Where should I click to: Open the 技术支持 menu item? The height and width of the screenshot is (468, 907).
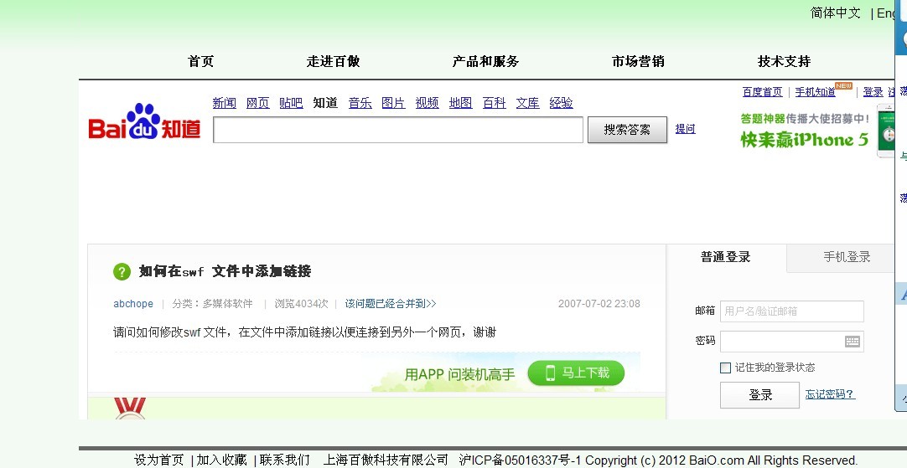(x=784, y=61)
